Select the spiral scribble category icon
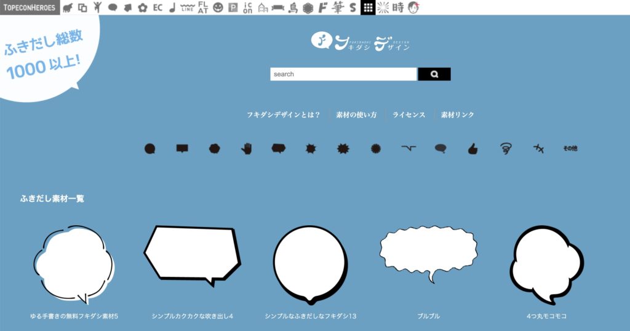This screenshot has width=630, height=331. (x=506, y=149)
